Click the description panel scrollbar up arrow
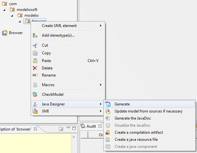This screenshot has width=197, height=153. coord(74,137)
